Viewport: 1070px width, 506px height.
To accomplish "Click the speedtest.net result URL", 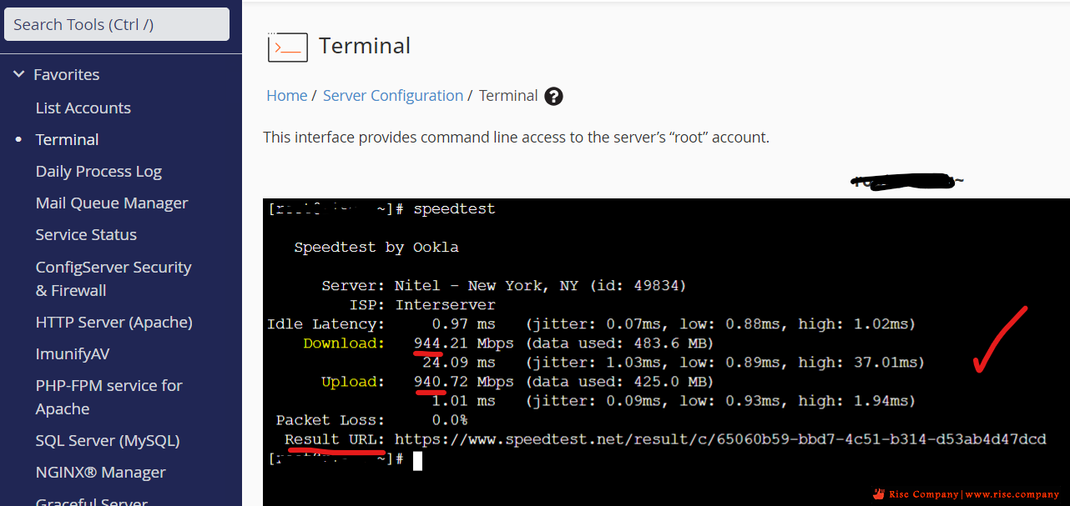I will point(720,439).
